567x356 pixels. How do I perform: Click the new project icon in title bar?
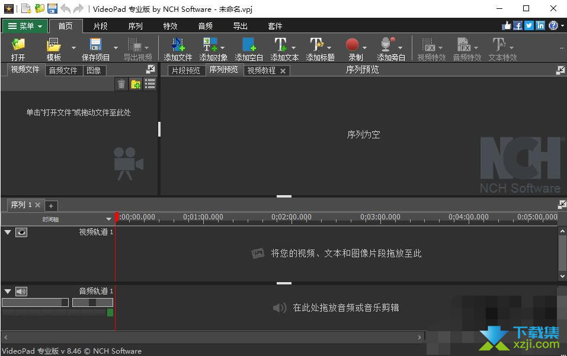pyautogui.click(x=27, y=8)
